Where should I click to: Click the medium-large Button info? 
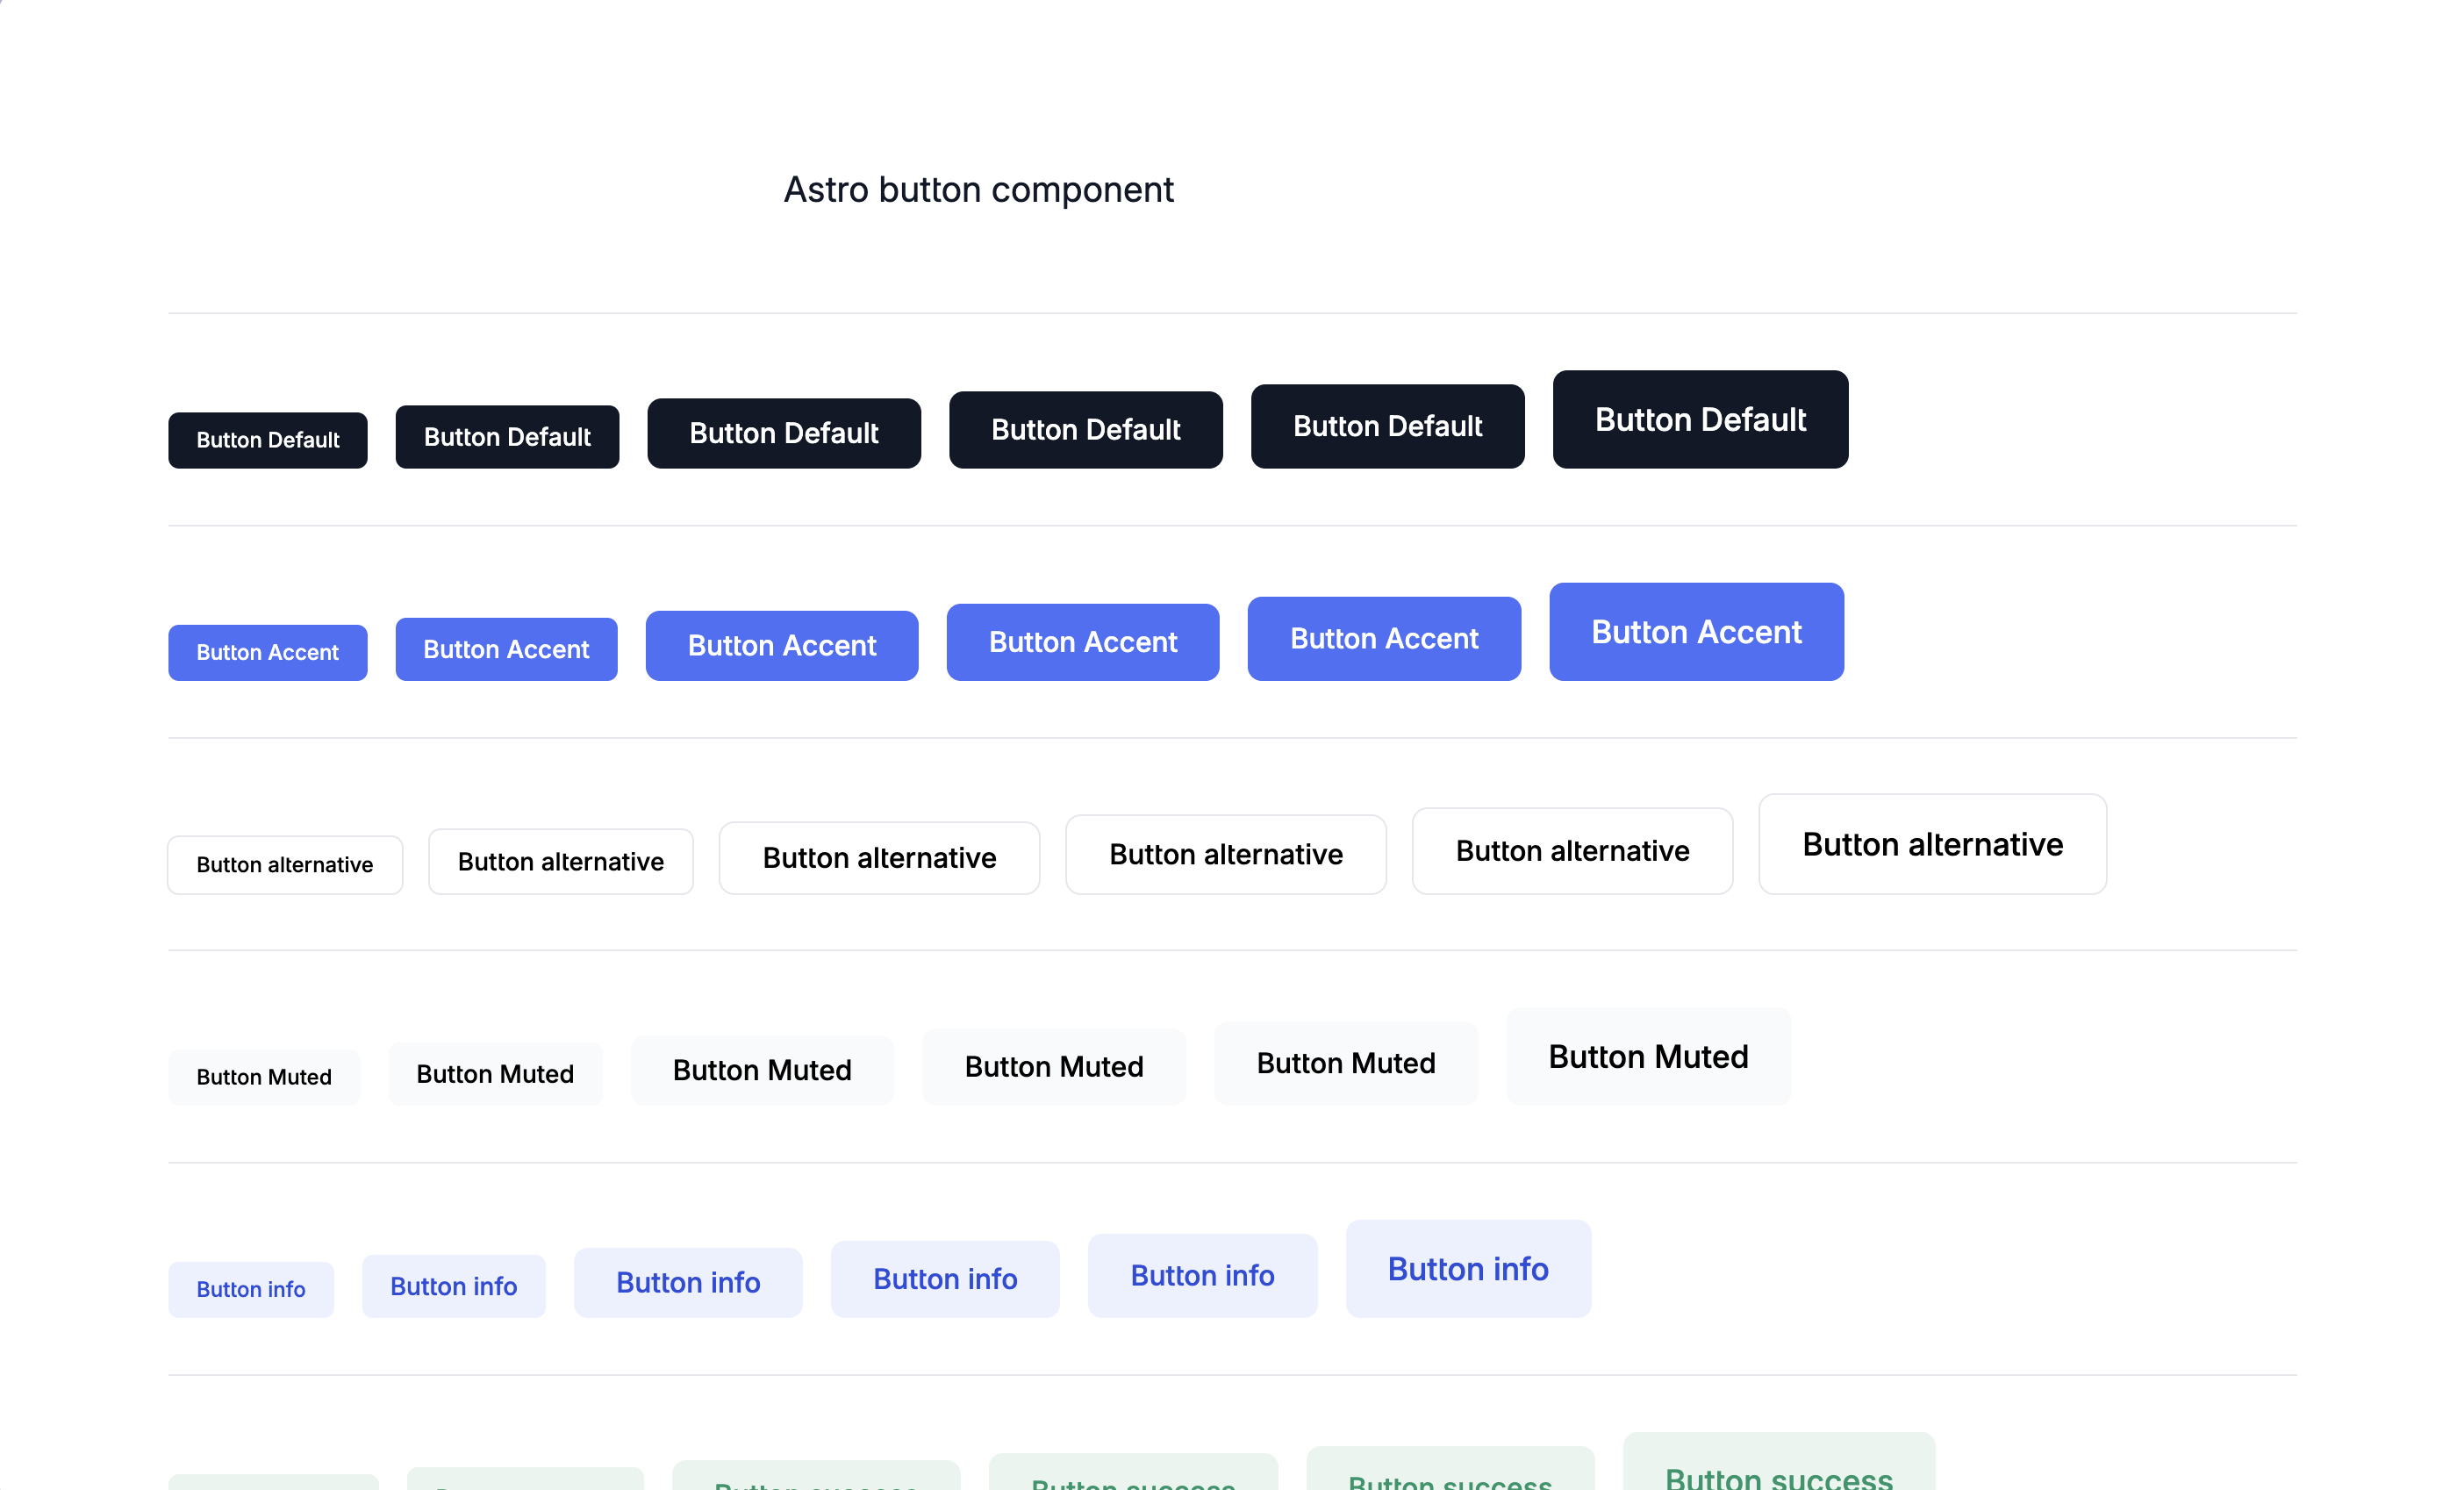pyautogui.click(x=945, y=1277)
